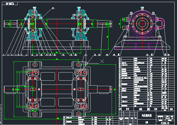Image resolution: width=177 pixels, height=125 pixels.
Task: Select part balloon number 1
Action: click(4, 55)
